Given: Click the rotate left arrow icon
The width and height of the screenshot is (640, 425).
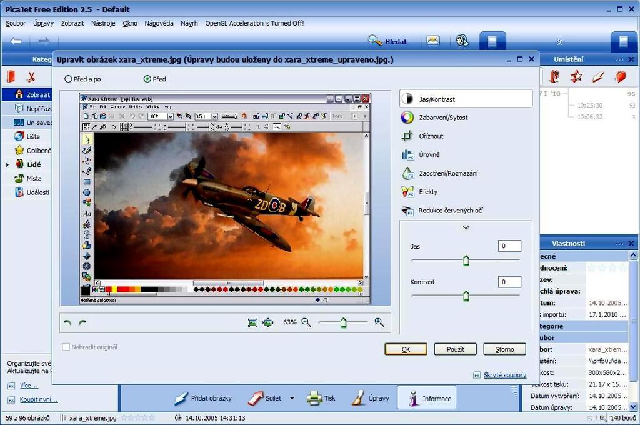Looking at the screenshot, I should pos(67,322).
